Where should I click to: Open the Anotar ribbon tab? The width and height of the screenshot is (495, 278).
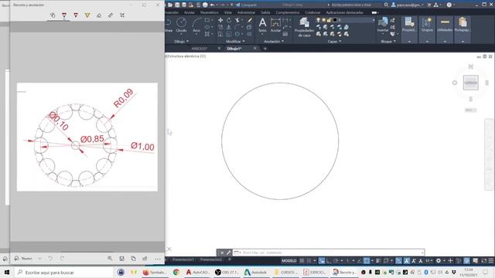click(189, 12)
